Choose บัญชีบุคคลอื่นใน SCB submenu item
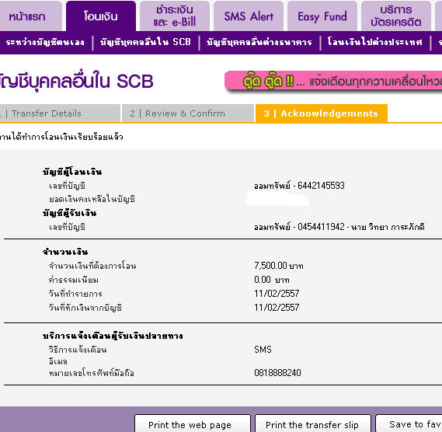This screenshot has width=442, height=432. pyautogui.click(x=145, y=42)
